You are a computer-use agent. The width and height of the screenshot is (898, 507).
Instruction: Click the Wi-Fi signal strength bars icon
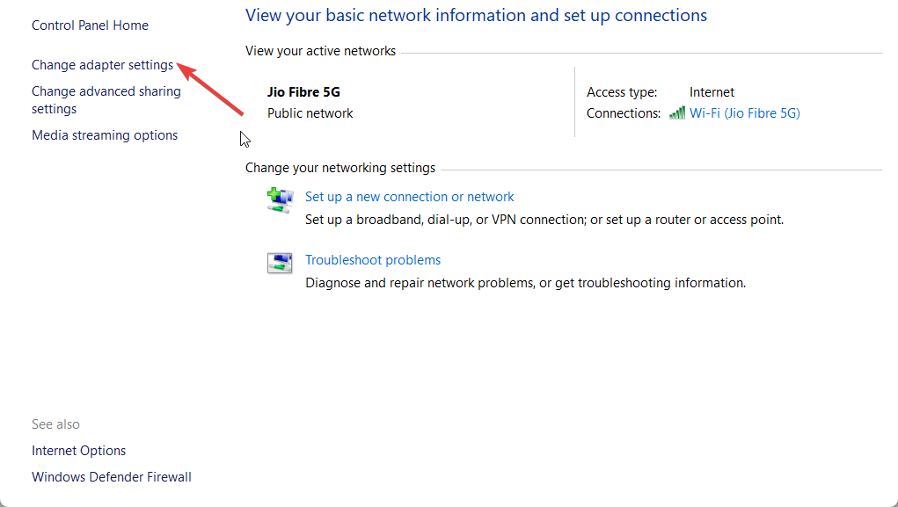[676, 112]
